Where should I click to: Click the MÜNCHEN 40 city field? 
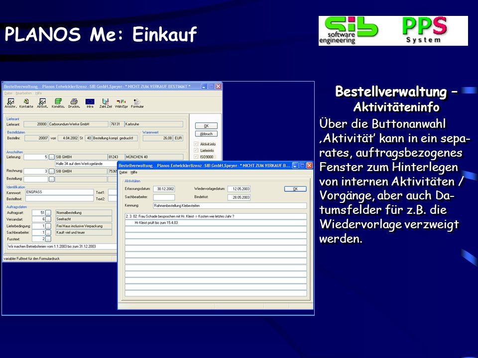[x=154, y=157]
